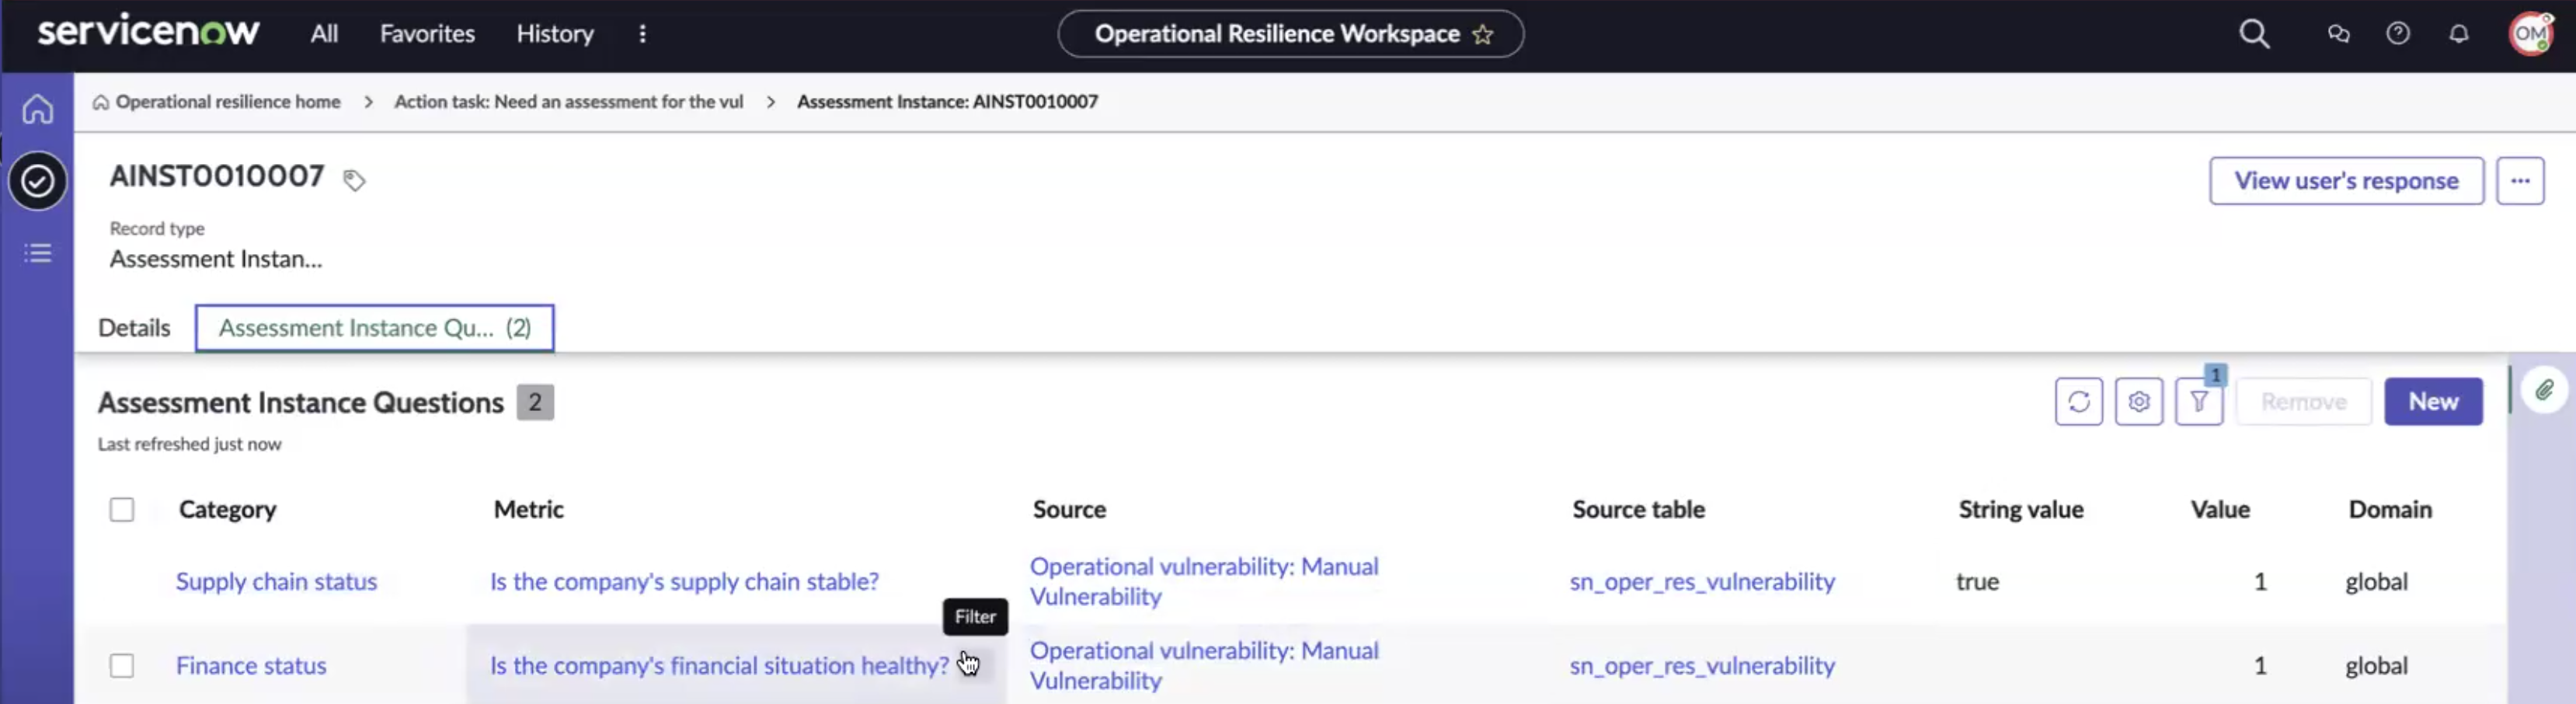2576x704 pixels.
Task: Click the 'global' domain in Finance status row
Action: 2376,666
